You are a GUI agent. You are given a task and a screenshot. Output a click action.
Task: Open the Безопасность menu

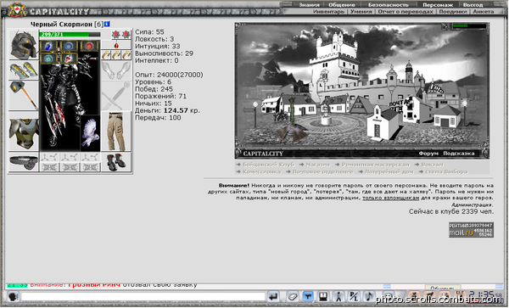(x=389, y=5)
